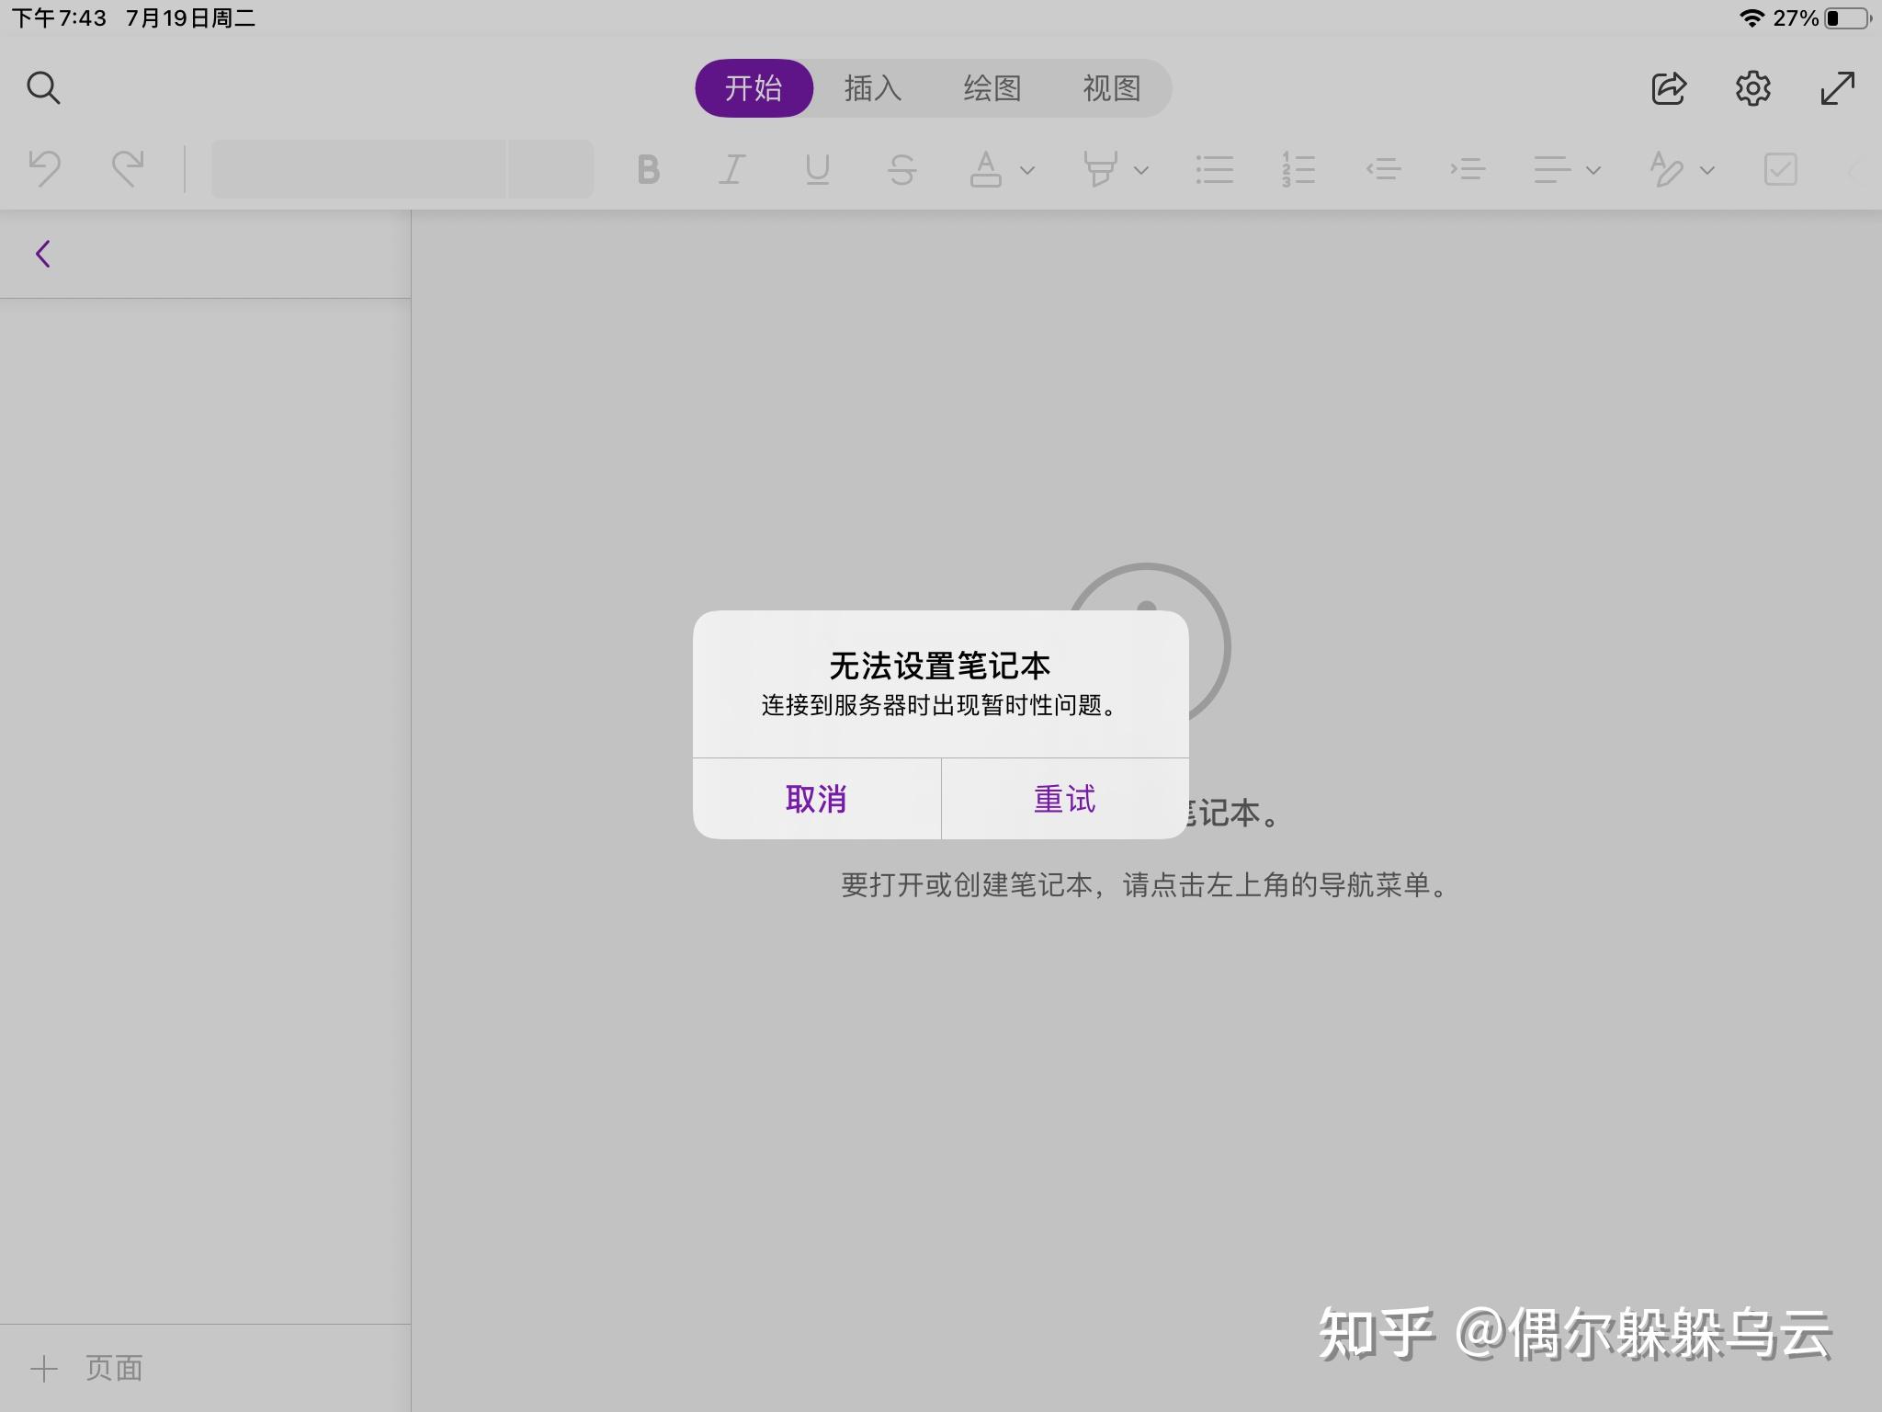
Task: Click the undo arrow
Action: pos(44,169)
